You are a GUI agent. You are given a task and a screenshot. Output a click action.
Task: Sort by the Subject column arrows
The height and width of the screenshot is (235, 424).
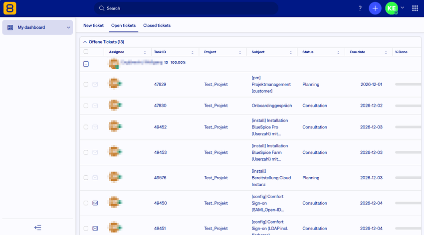(x=291, y=52)
